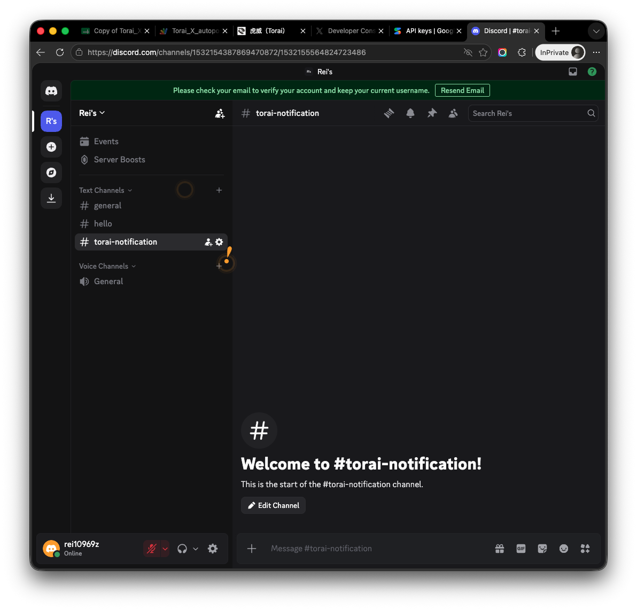Open microphone input options arrow
The image size is (637, 610).
point(165,549)
